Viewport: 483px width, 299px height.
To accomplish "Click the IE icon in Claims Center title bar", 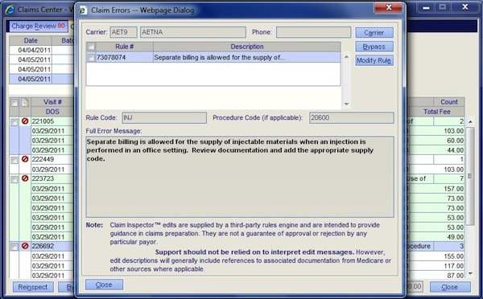I will point(10,10).
